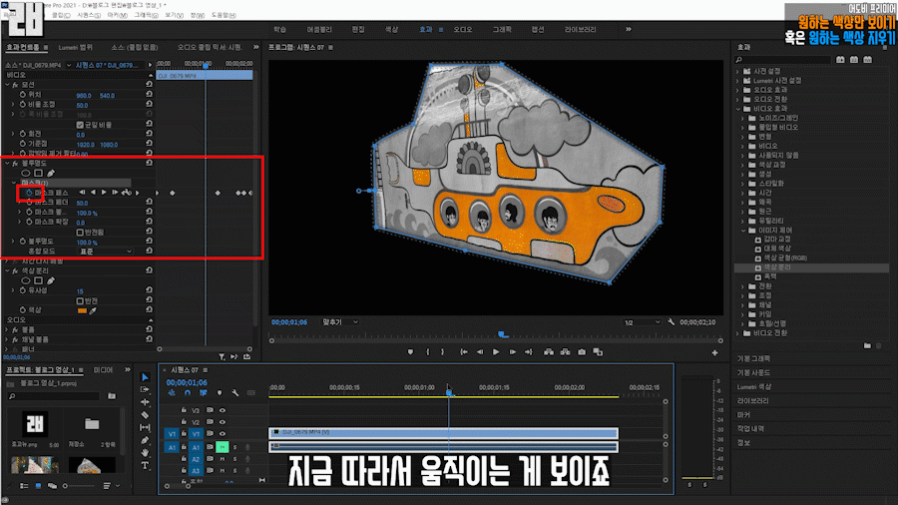Image resolution: width=898 pixels, height=505 pixels.
Task: Click the Lift button in program monitor
Action: coord(549,352)
